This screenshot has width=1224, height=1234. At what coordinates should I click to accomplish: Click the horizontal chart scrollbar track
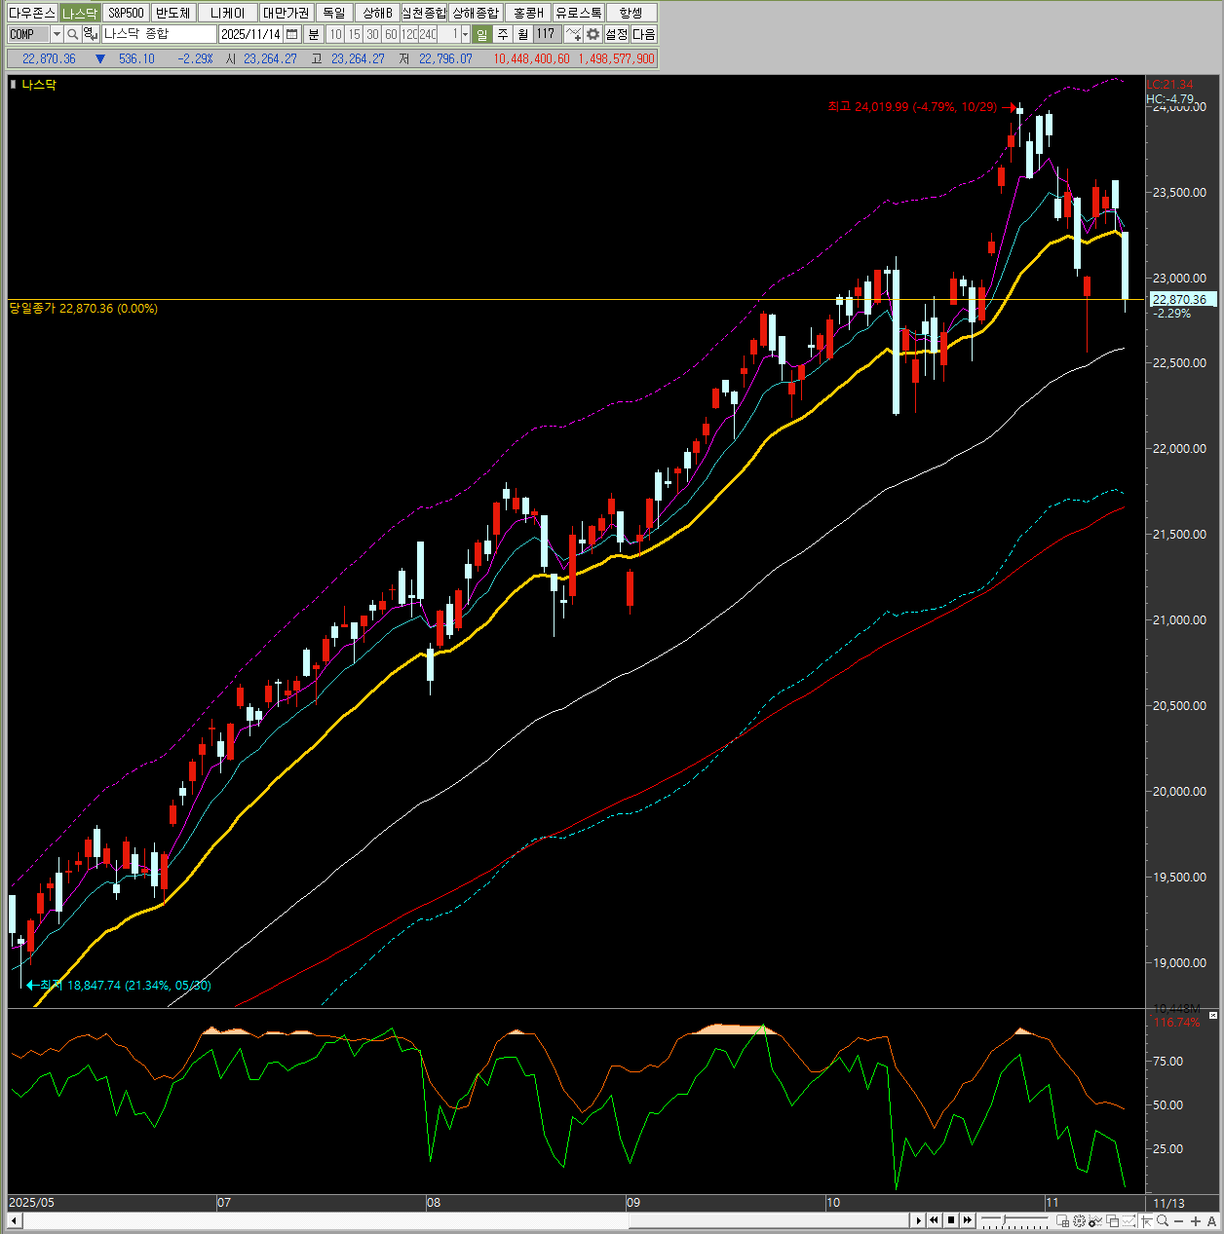click(x=466, y=1220)
